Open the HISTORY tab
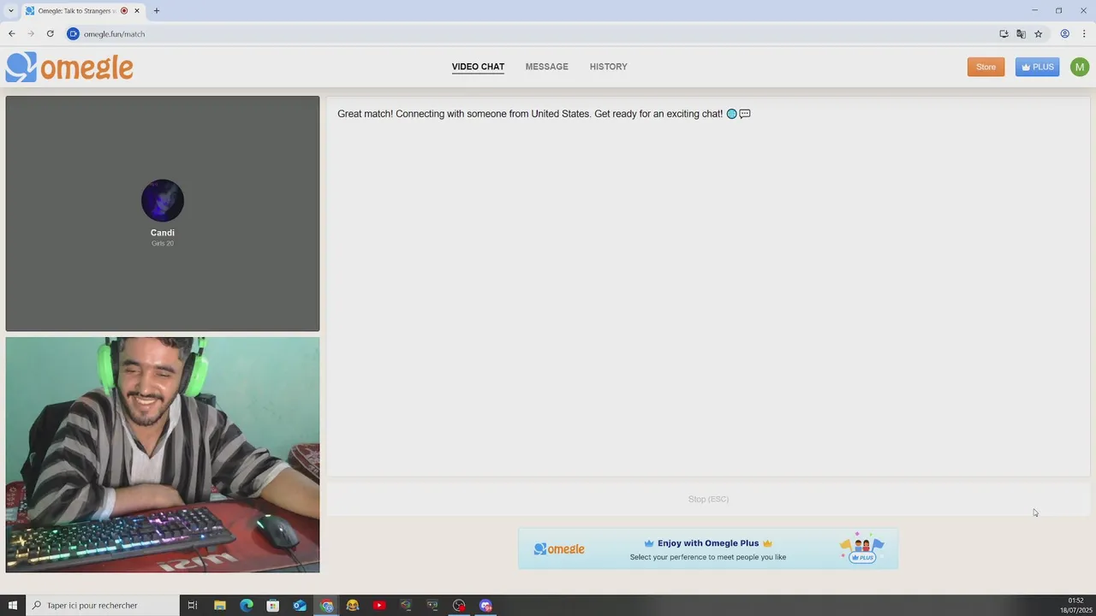Image resolution: width=1096 pixels, height=616 pixels. [609, 67]
